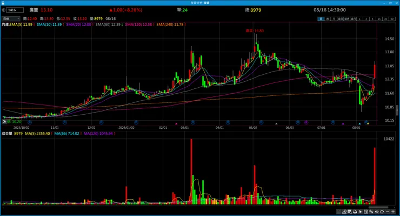Click the SMA(60) 12.39 indicator label

coord(108,24)
